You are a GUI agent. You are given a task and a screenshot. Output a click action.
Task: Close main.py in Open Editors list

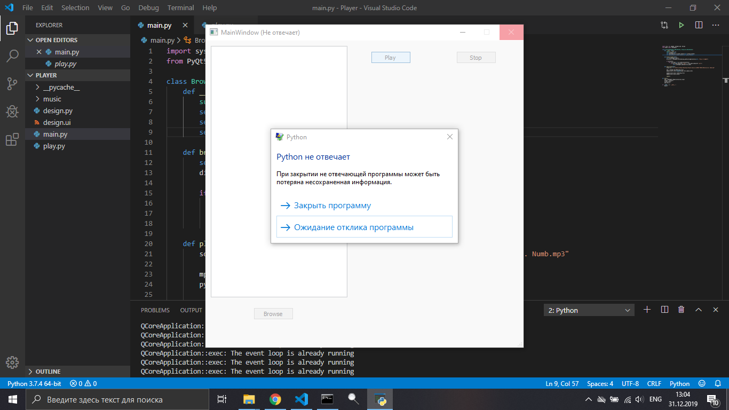[x=38, y=52]
